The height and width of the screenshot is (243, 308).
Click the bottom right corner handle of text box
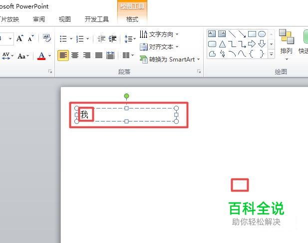tap(176, 121)
